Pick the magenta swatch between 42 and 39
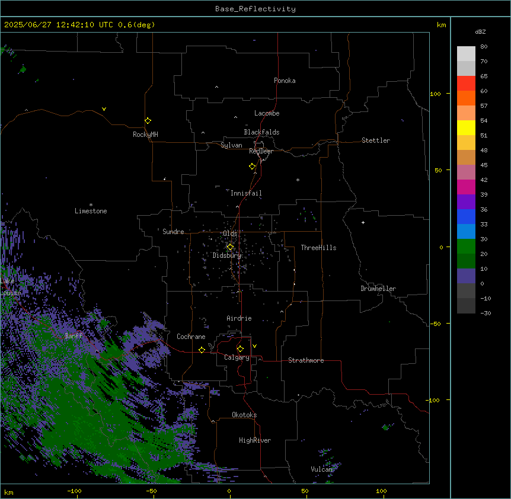511x499 pixels. pos(466,187)
